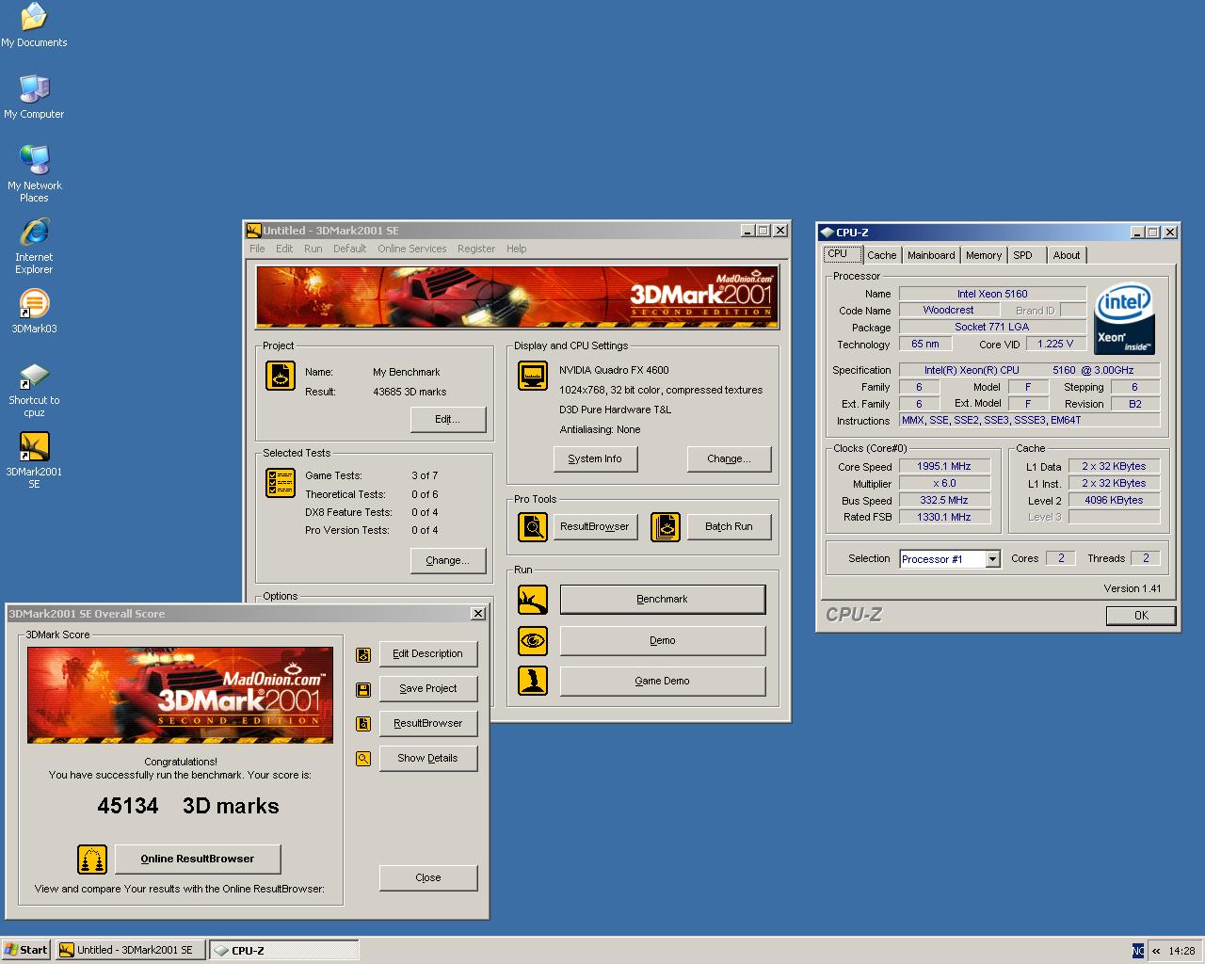The image size is (1205, 964).
Task: Launch the 3DMark03 desktop shortcut
Action: click(34, 312)
